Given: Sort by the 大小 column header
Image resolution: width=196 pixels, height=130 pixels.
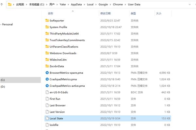Looking at the screenshot, I should click(158, 13).
